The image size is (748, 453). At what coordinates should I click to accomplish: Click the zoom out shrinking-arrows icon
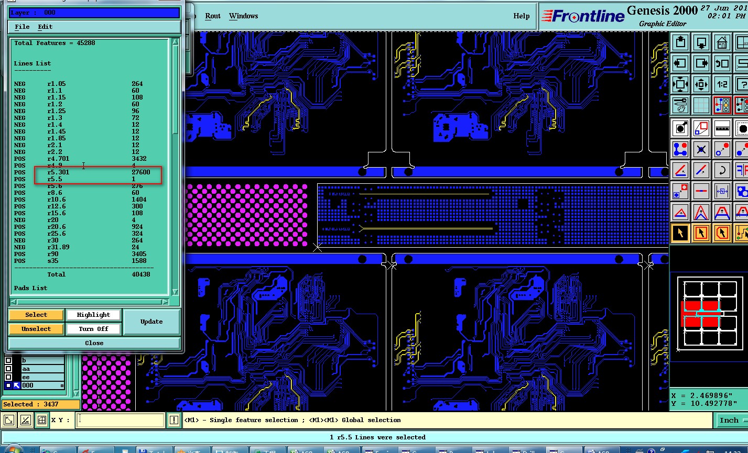point(701,84)
